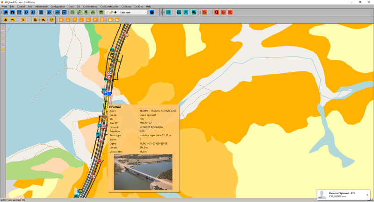Open the Configuration menu

tap(58, 7)
